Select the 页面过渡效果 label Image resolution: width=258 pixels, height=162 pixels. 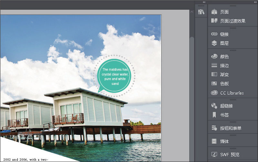click(x=233, y=21)
